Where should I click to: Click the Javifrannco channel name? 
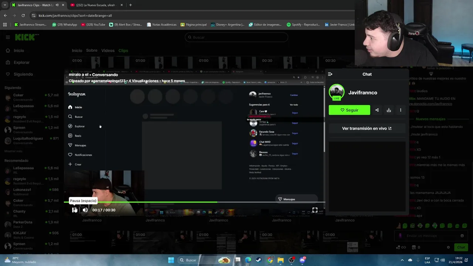coord(363,93)
